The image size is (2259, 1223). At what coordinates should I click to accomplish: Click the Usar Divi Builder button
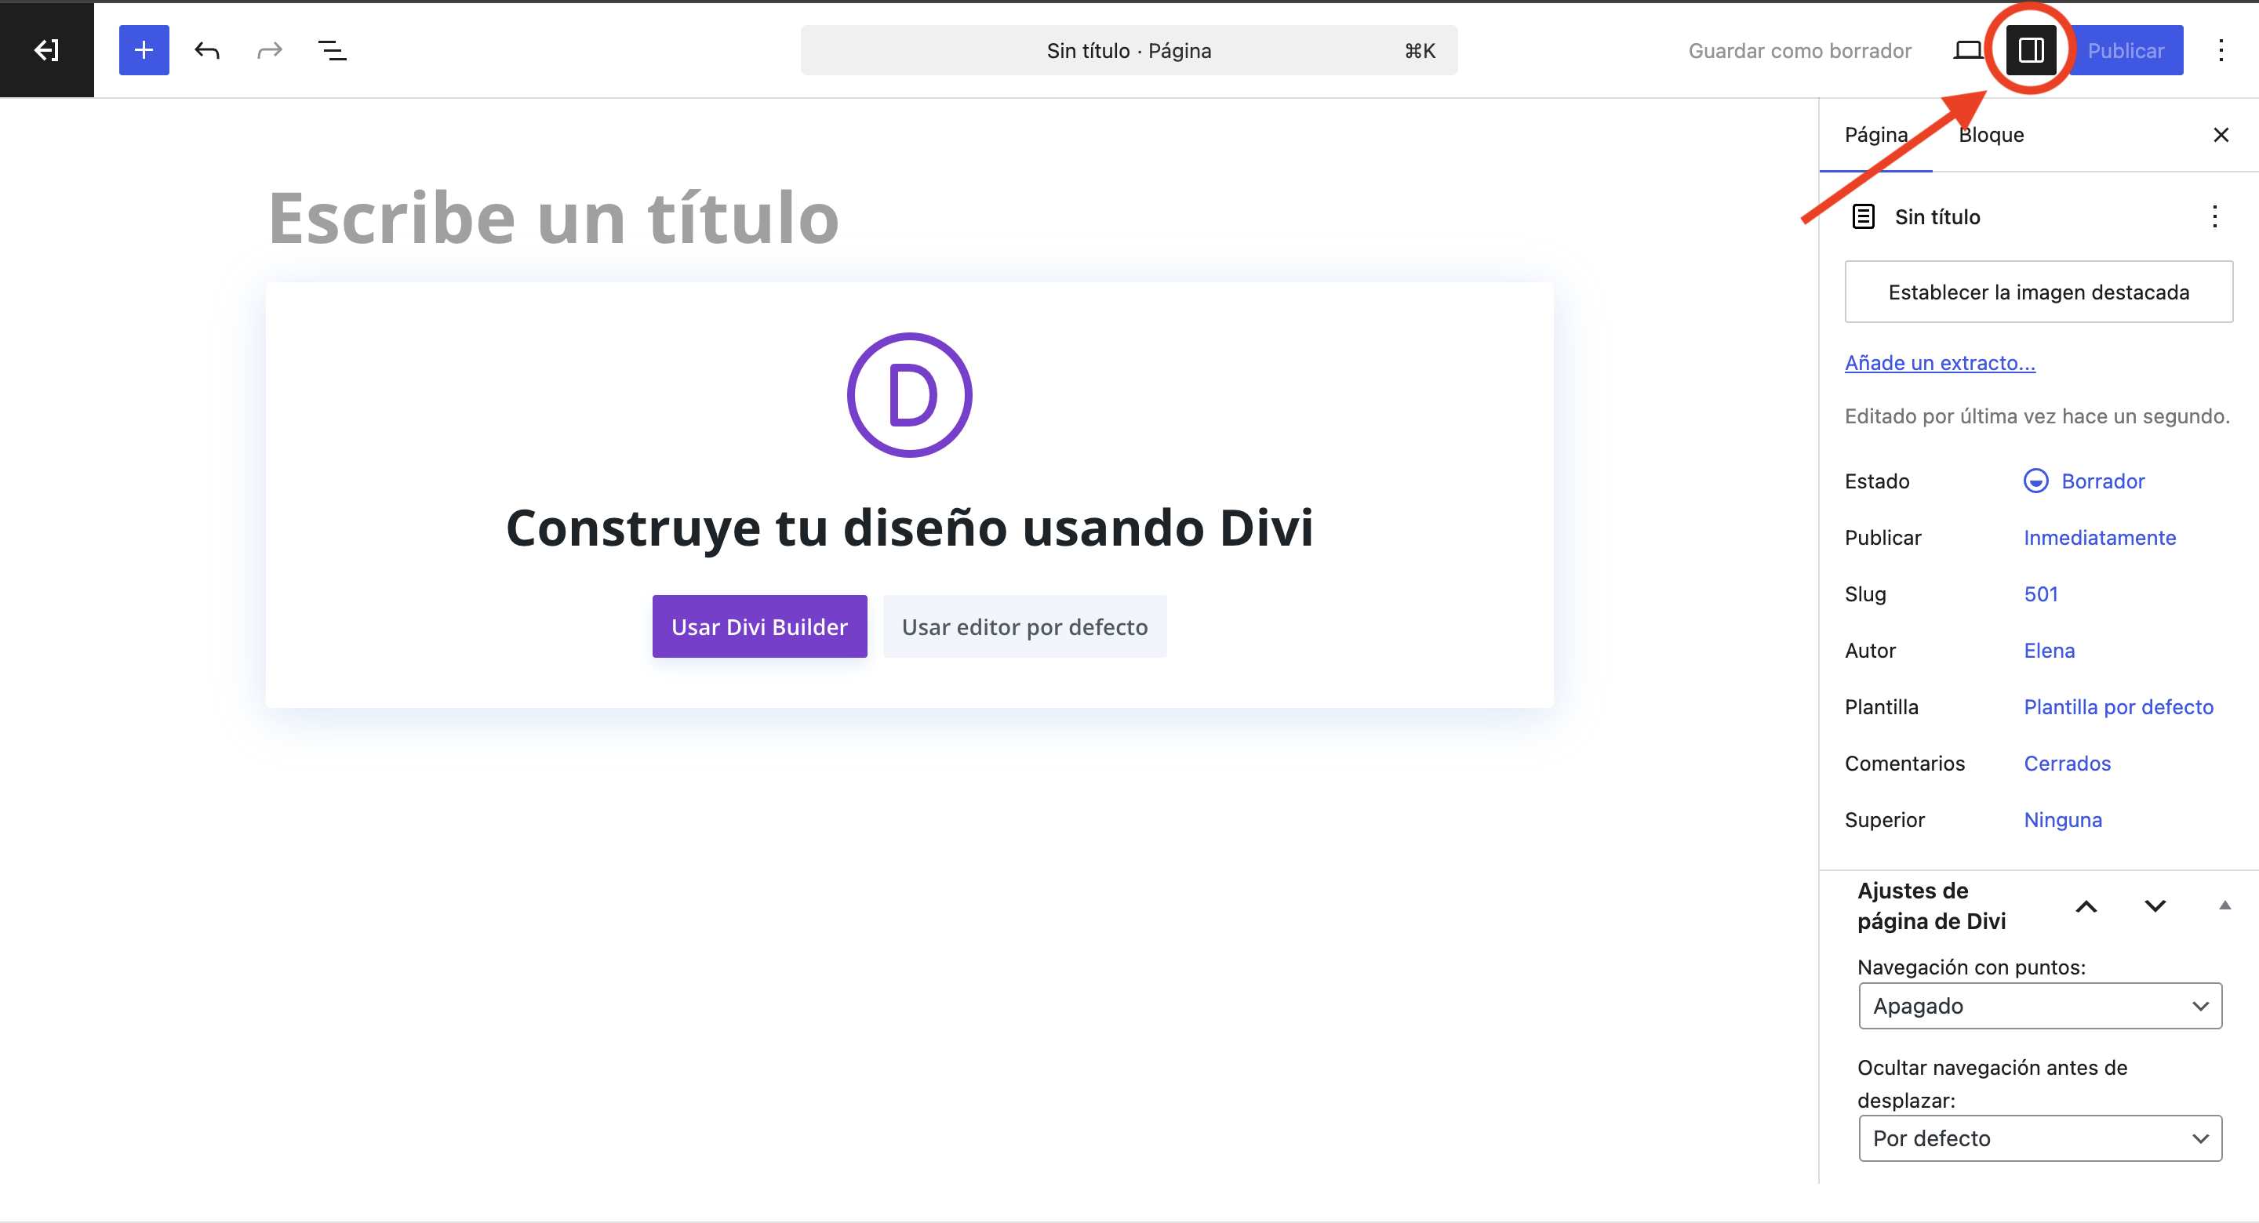coord(758,626)
